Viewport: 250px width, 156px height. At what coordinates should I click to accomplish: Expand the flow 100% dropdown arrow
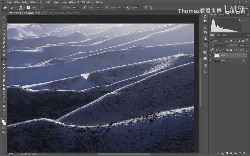102,8
